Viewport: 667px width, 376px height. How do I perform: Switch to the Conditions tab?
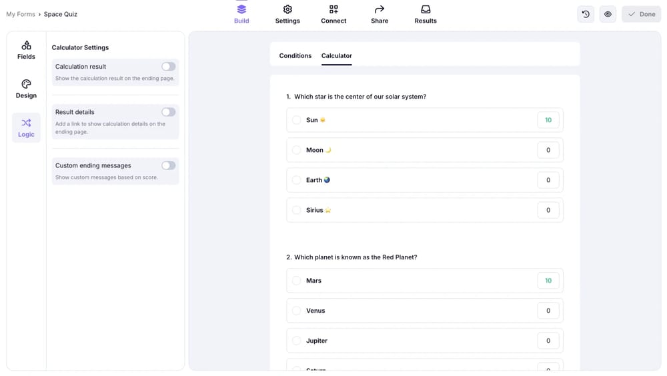click(295, 56)
